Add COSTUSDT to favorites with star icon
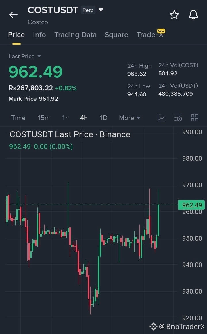 [174, 15]
